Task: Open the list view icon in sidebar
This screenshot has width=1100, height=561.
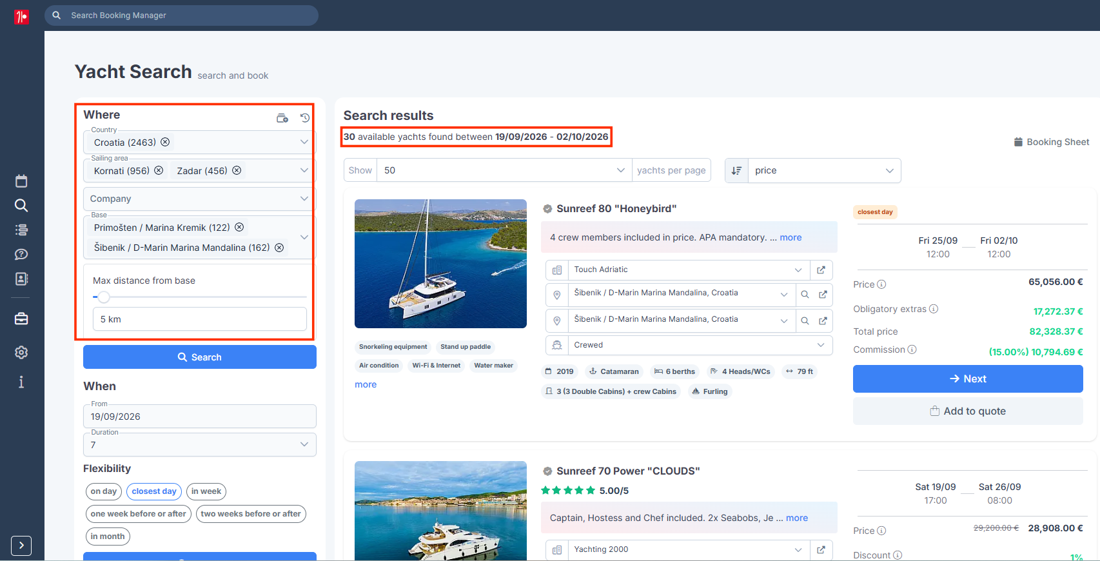Action: tap(21, 230)
